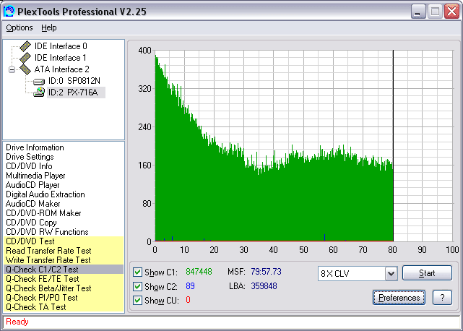
Task: Open Drive Settings
Action: pos(30,157)
